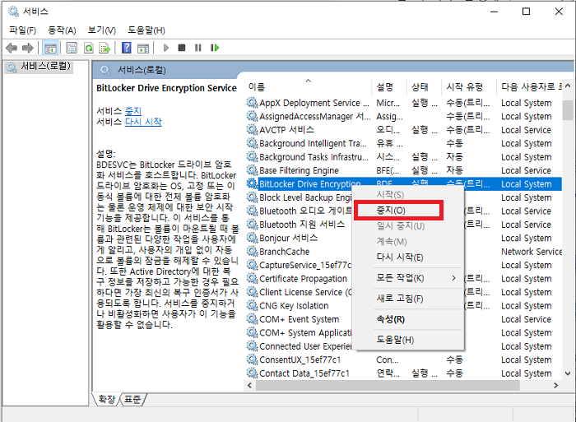This screenshot has height=422, width=576.
Task: Click gear icon of AVCTP 서비스
Action: coord(252,130)
